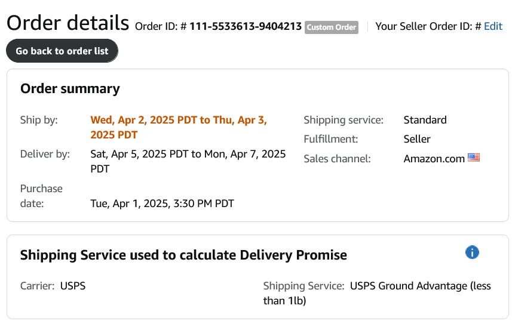Edit your Seller Order ID
This screenshot has height=327, width=512.
point(493,26)
